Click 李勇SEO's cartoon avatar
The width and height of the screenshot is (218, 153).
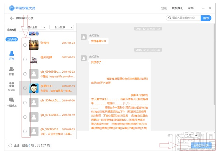34,88
